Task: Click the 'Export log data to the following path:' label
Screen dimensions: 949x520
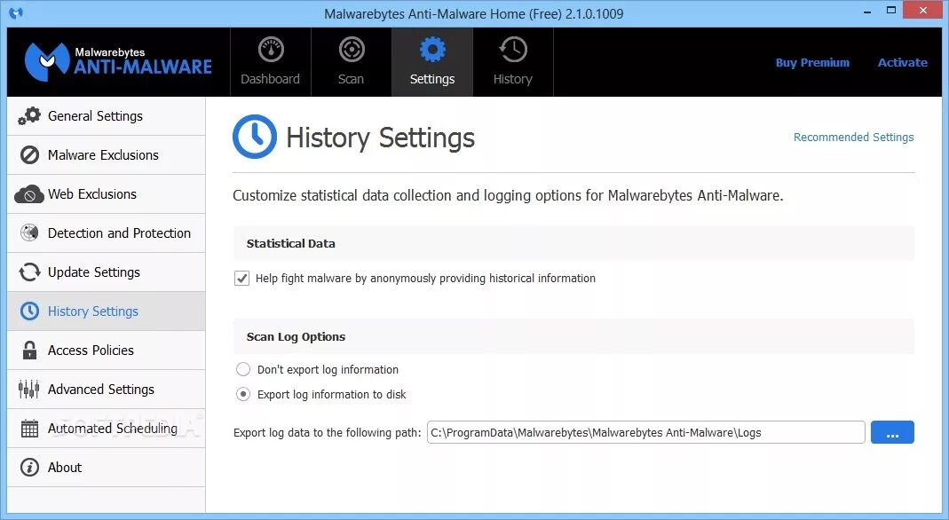Action: tap(327, 432)
